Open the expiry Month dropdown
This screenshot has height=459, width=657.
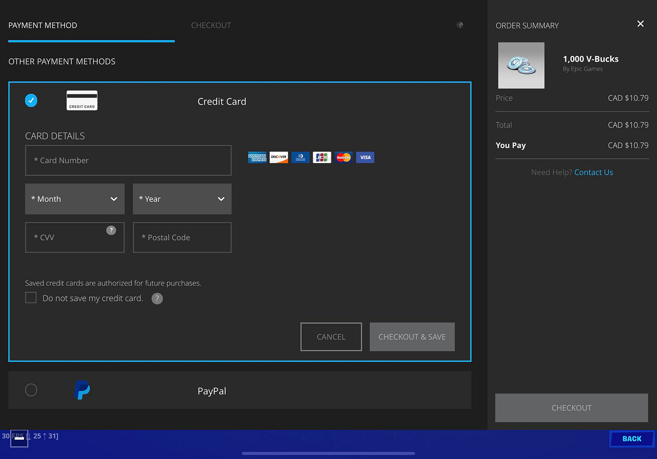(x=75, y=199)
